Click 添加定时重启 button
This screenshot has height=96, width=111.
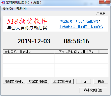coord(38,81)
